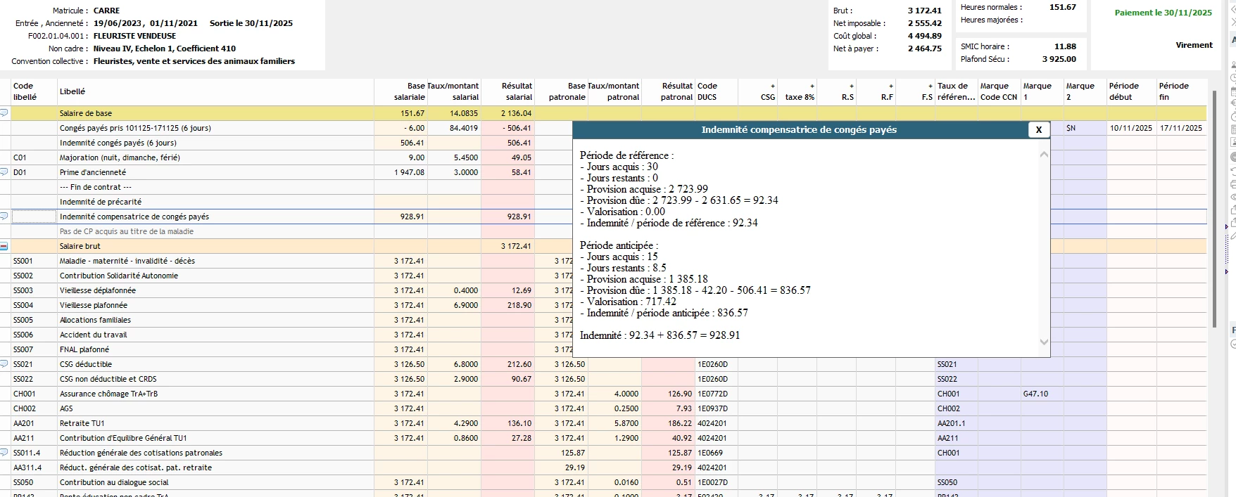Image resolution: width=1236 pixels, height=497 pixels.
Task: Show the note icon next to SS021
Action: tap(4, 364)
